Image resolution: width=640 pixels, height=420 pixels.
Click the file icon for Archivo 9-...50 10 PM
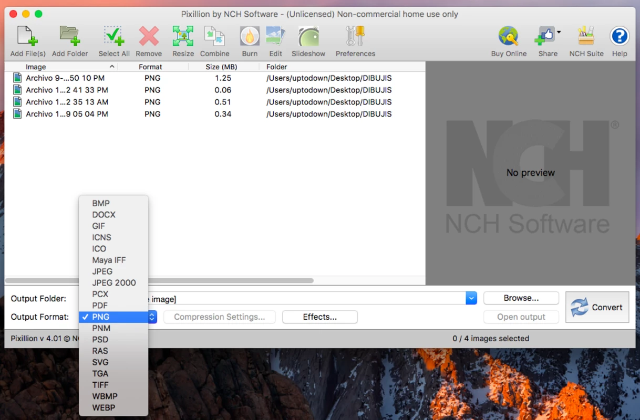click(17, 78)
